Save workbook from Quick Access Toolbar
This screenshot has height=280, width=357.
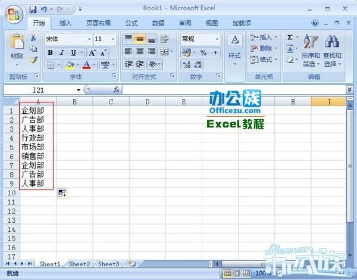(x=33, y=10)
